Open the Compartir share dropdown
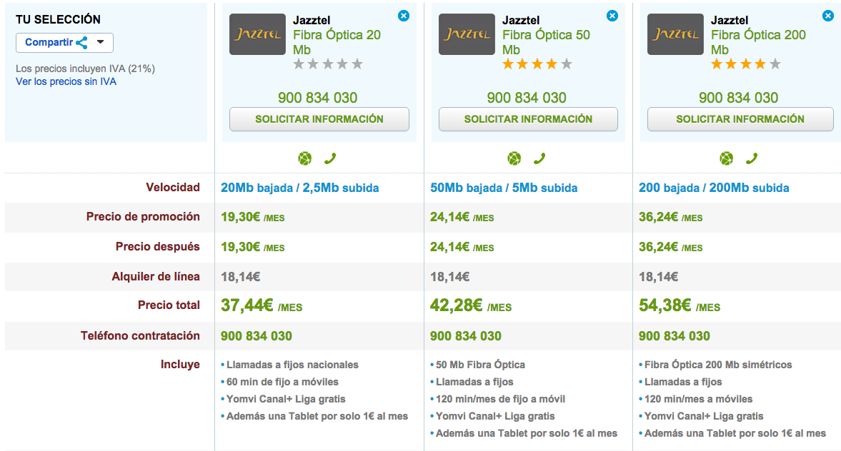Viewport: 841px width, 451px height. click(x=64, y=42)
